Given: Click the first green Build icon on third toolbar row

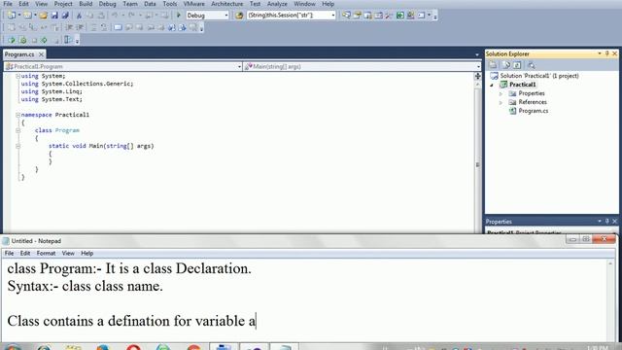Looking at the screenshot, I should pyautogui.click(x=11, y=40).
